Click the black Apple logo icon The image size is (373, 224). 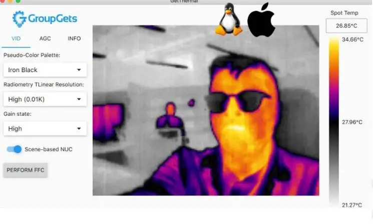[x=261, y=20]
